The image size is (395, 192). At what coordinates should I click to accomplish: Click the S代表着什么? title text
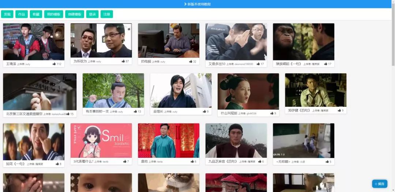point(83,161)
